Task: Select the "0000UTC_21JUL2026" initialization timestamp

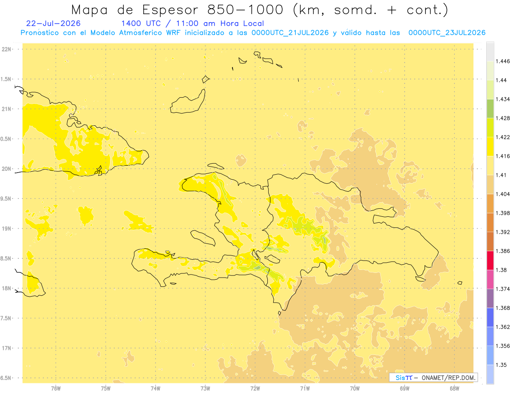Action: click(290, 33)
